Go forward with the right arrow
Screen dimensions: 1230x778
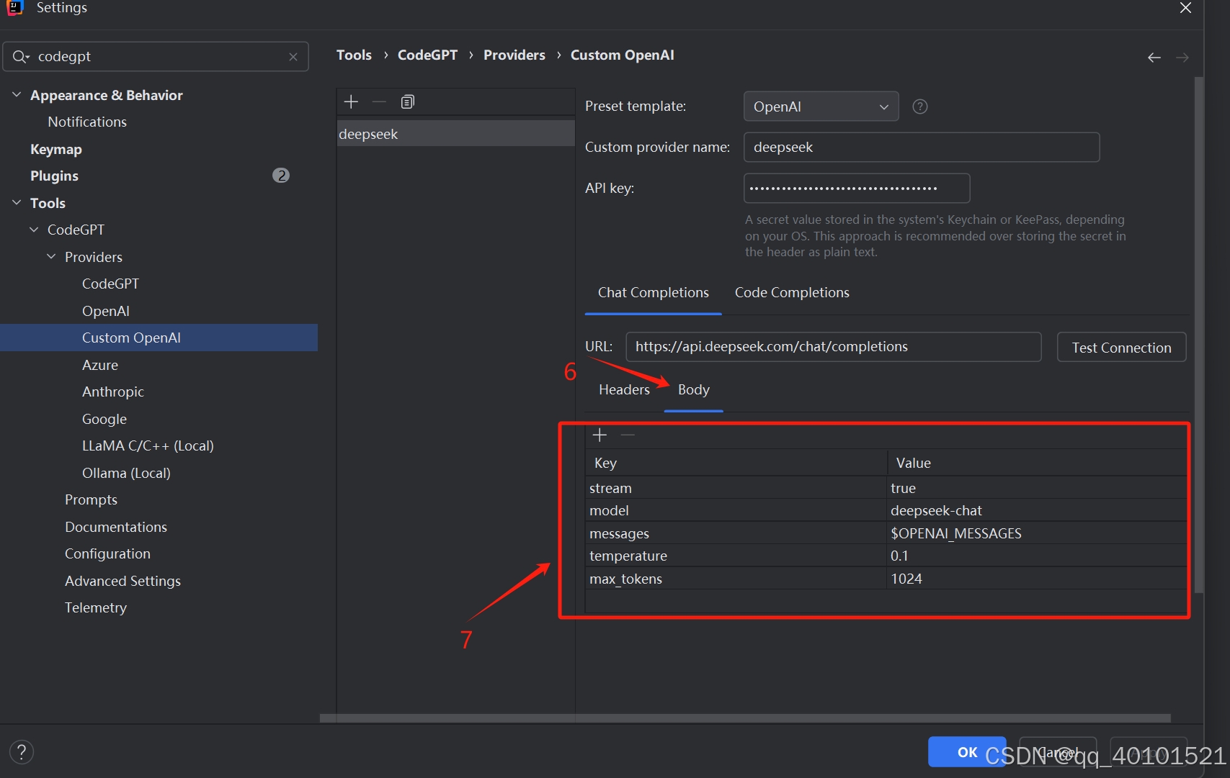1182,58
